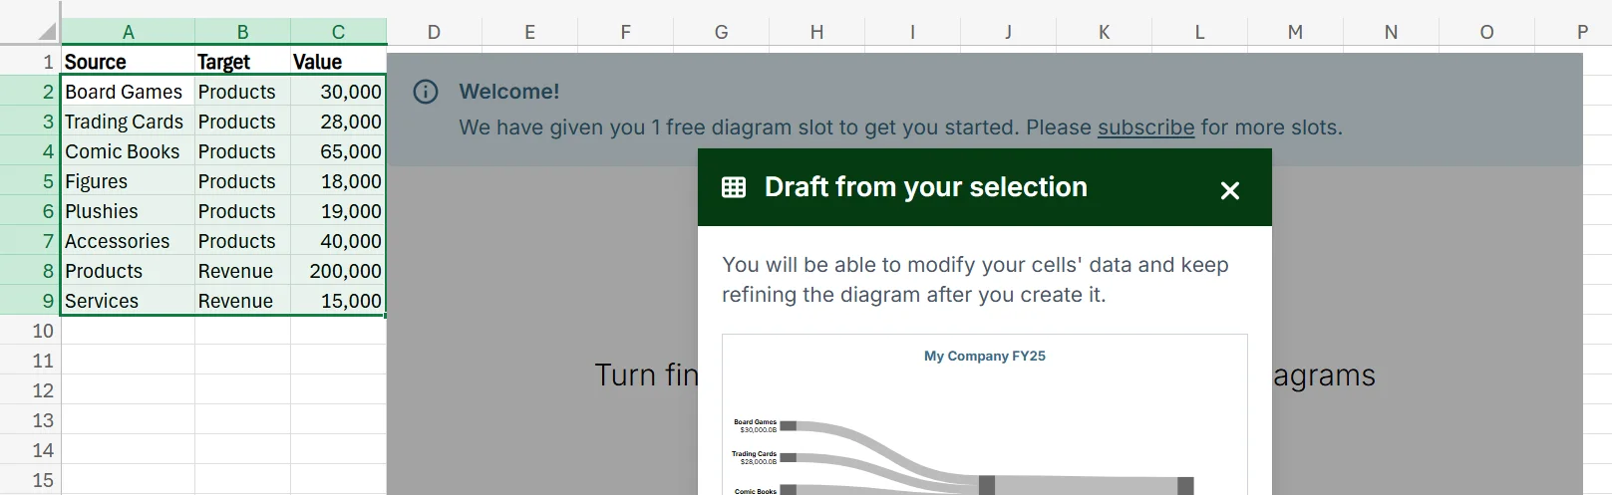Image resolution: width=1612 pixels, height=495 pixels.
Task: Select column D header
Action: (x=434, y=32)
